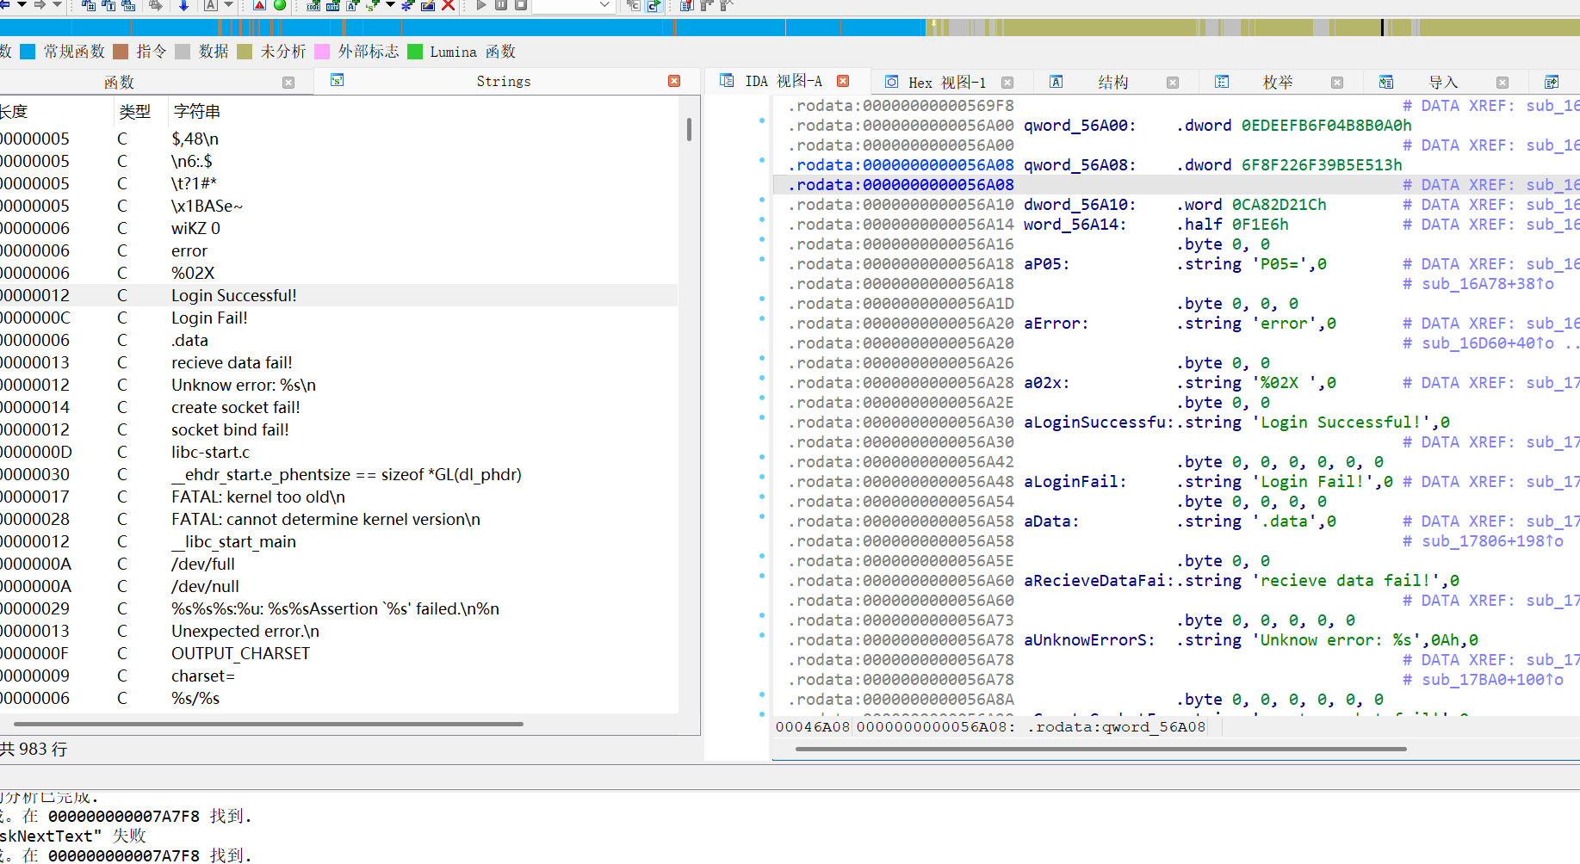Click the pencil edit toolbar icon

(x=427, y=5)
